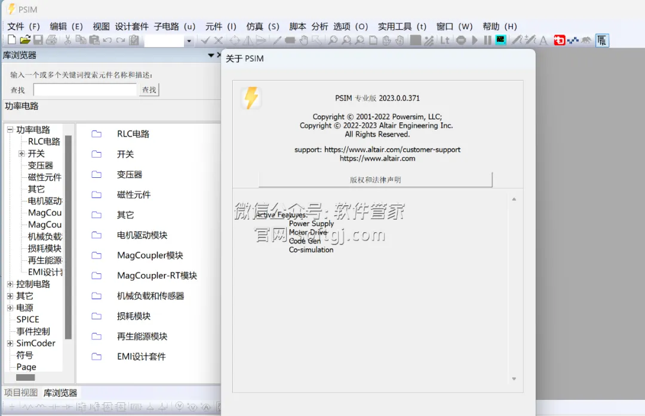Click the blue zigzag waveform toolbar icon
This screenshot has height=416, width=645.
point(573,40)
